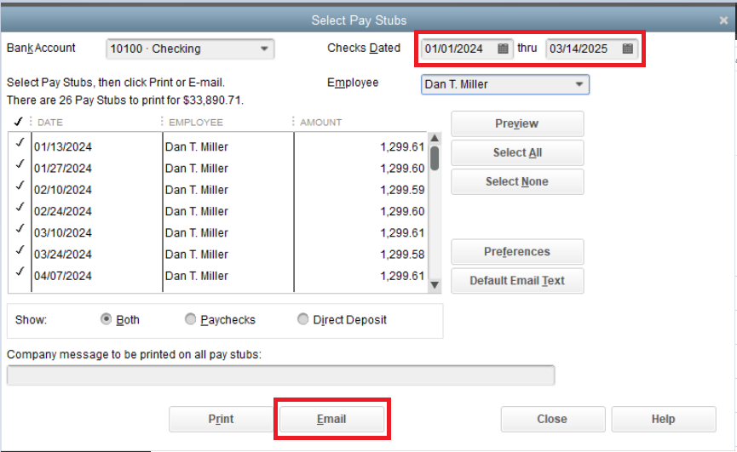Screen dimensions: 737x452
Task: Click the Preview button
Action: (x=517, y=124)
